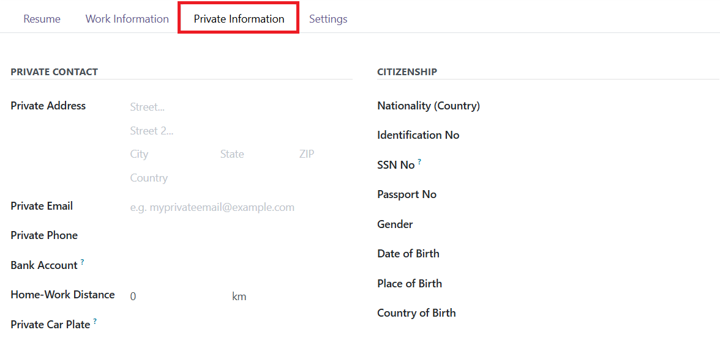Open the Gender selection field
The width and height of the screenshot is (720, 346).
pyautogui.click(x=601, y=224)
